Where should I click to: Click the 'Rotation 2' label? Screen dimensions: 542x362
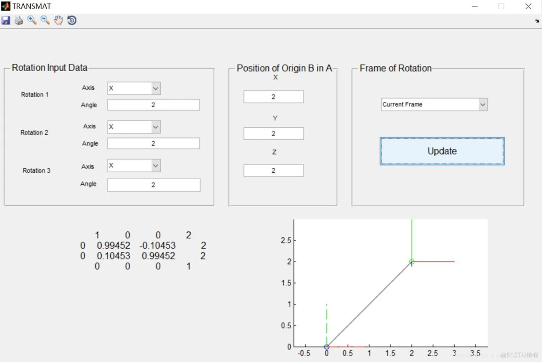[x=34, y=132]
